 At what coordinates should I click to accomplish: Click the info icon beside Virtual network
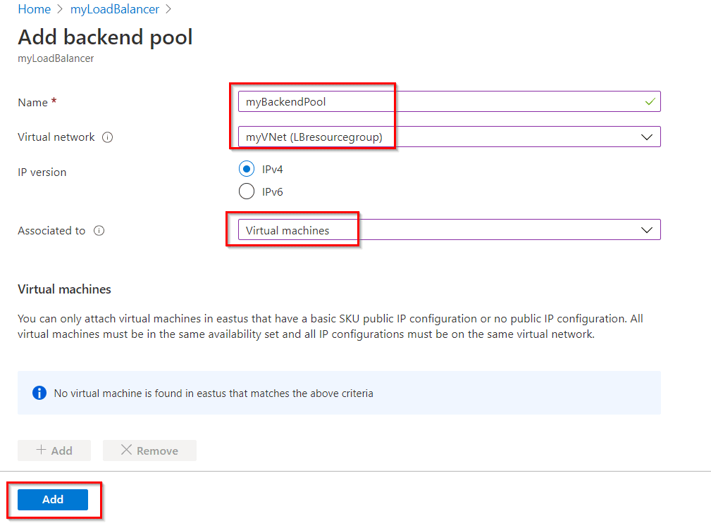[x=107, y=137]
